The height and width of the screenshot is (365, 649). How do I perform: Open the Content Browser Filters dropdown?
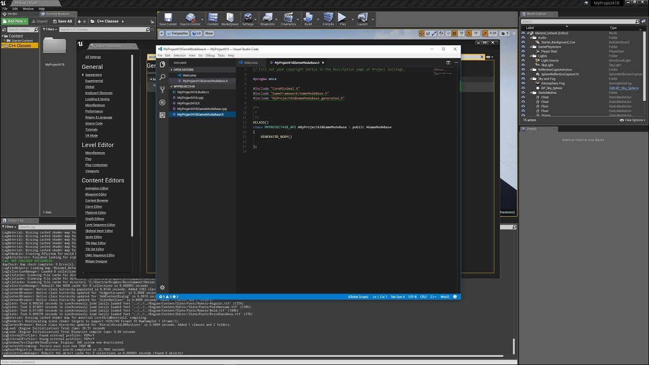coord(50,29)
